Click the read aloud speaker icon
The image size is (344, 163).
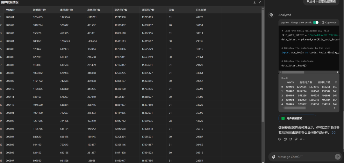280,139
